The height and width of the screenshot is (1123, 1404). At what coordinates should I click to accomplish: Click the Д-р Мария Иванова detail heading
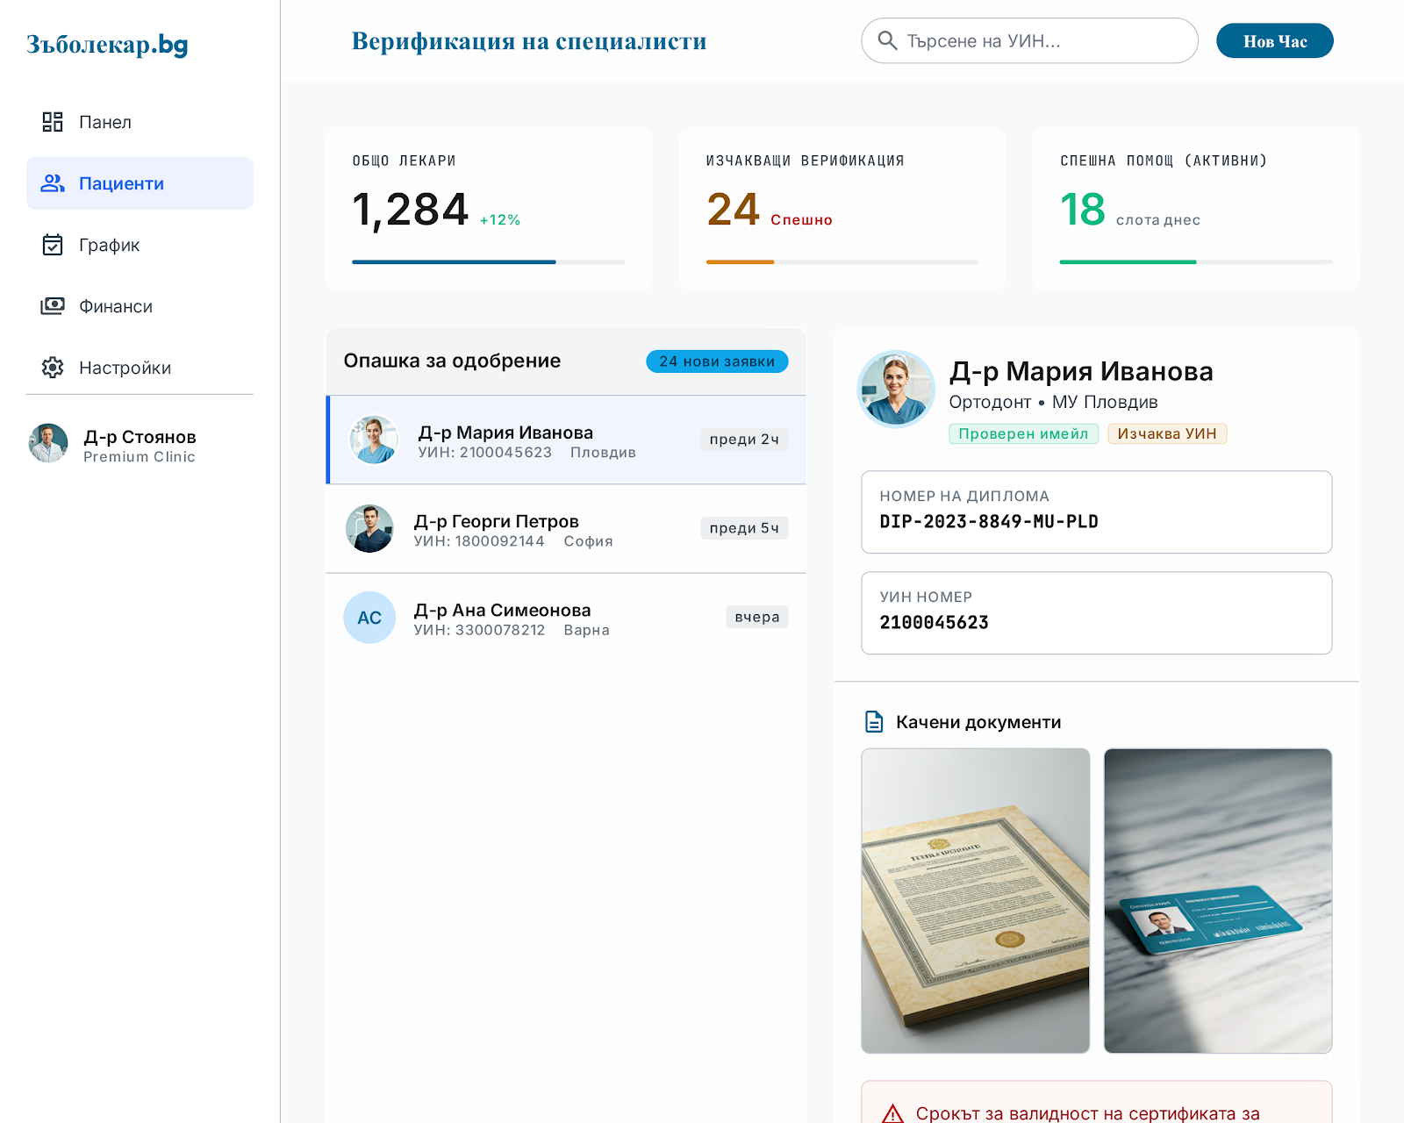pos(1081,371)
